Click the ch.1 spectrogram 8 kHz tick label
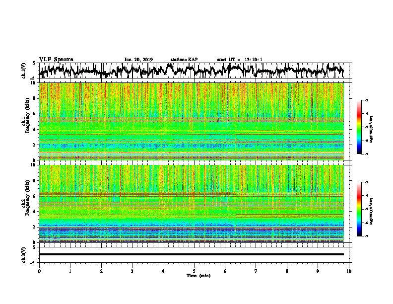 [35, 98]
